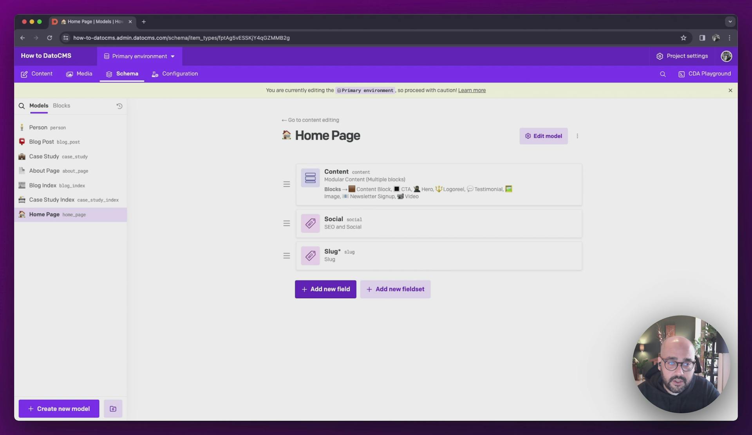The height and width of the screenshot is (435, 752).
Task: Select the Case Study Index model row
Action: click(x=70, y=200)
